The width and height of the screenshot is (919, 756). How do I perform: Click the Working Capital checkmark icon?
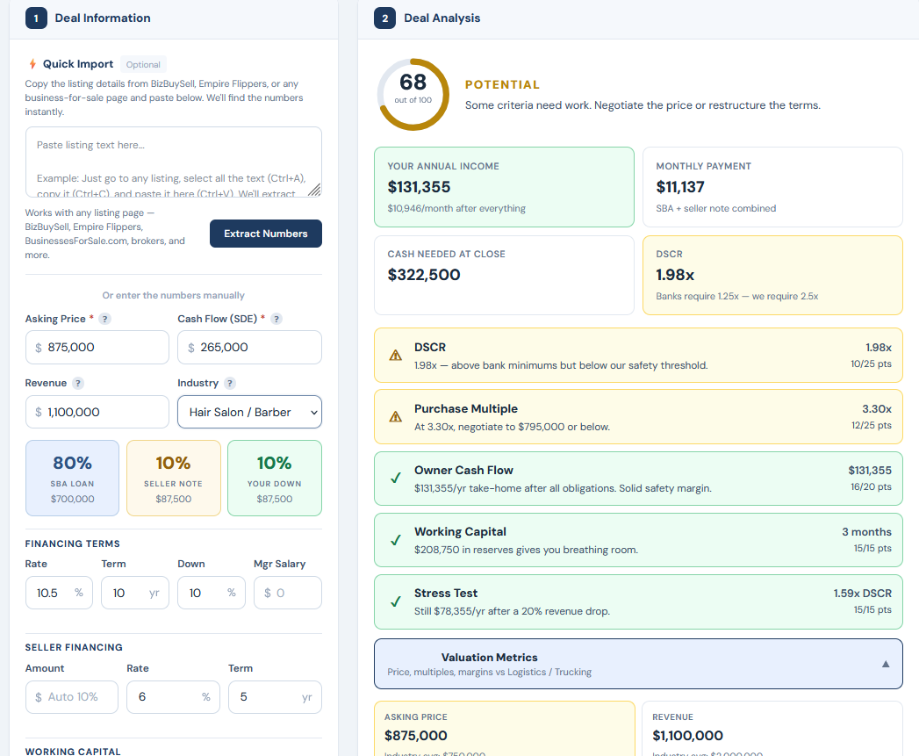(397, 539)
